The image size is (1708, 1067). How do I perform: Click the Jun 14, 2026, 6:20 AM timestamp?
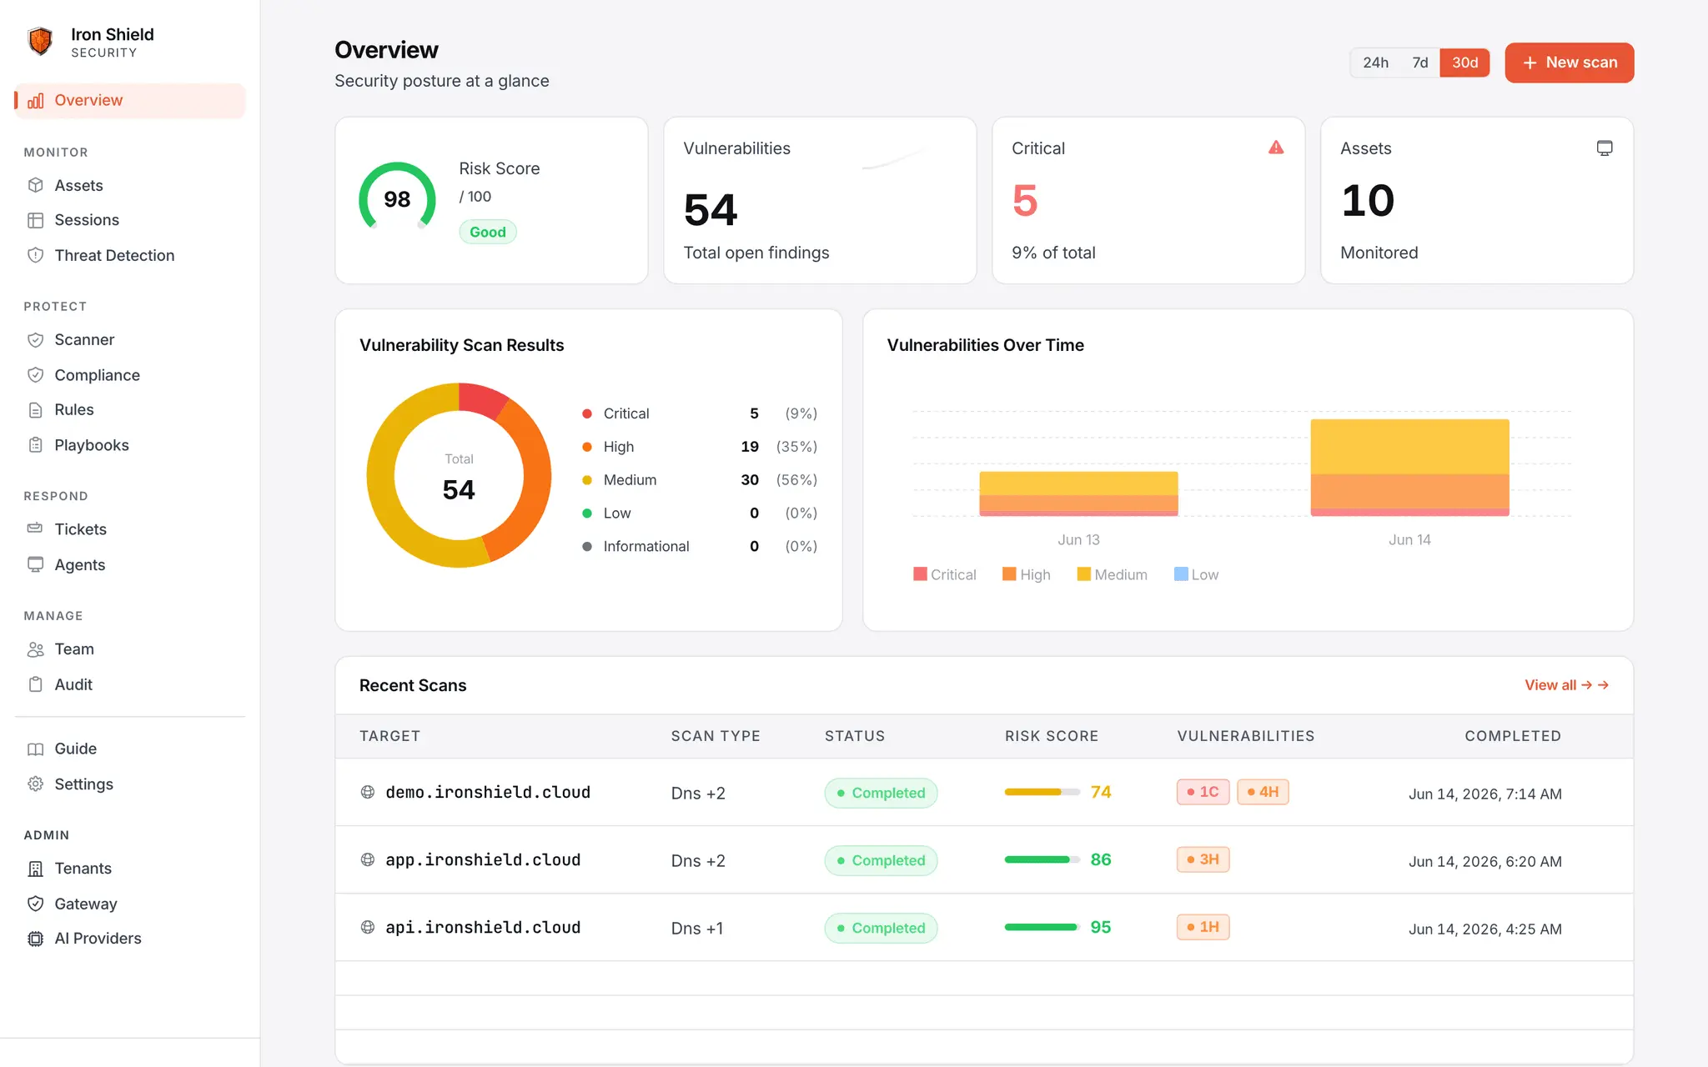coord(1484,861)
